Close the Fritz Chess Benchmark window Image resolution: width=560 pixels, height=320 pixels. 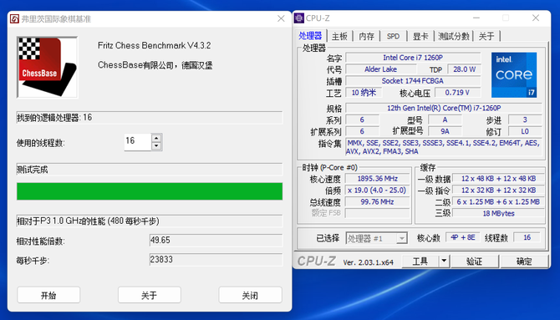pos(281,18)
